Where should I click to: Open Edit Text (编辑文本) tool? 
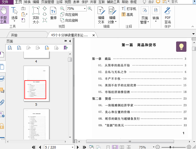[x=101, y=15]
